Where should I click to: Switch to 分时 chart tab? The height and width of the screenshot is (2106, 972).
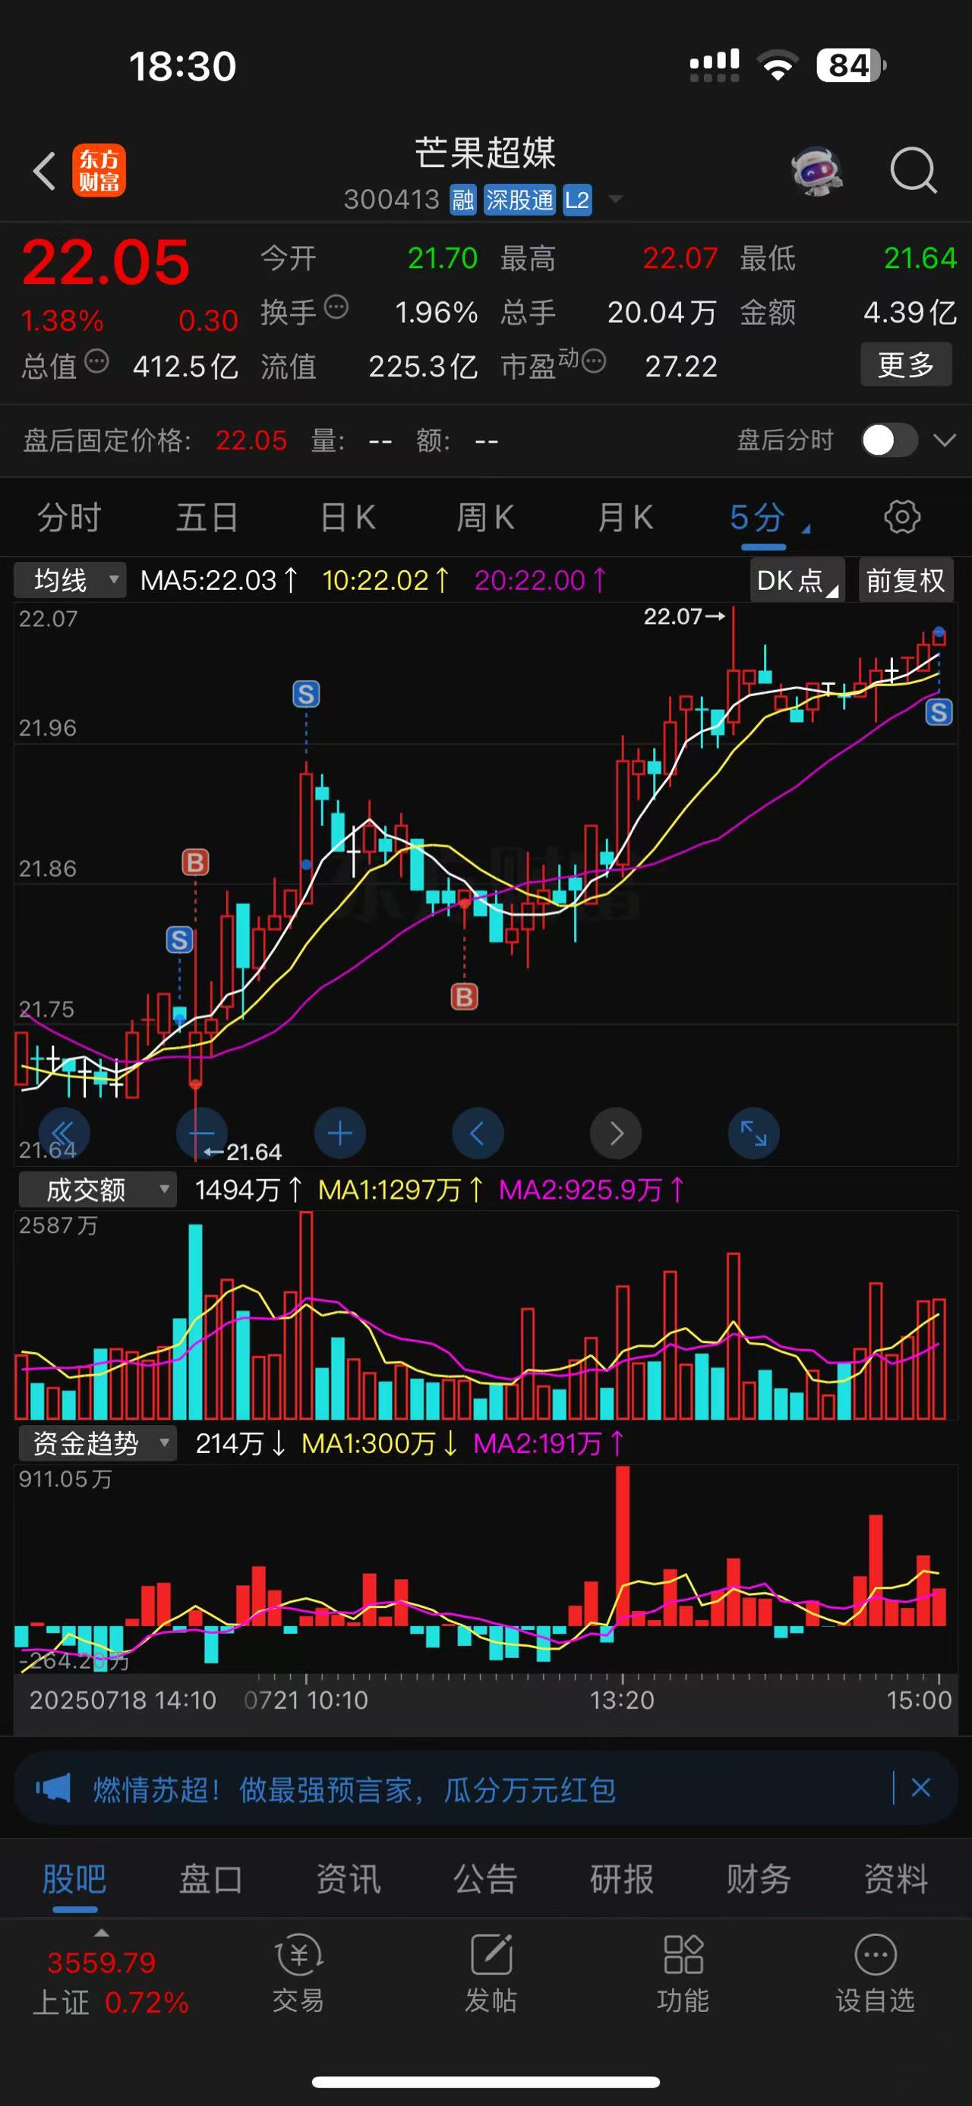click(x=70, y=518)
